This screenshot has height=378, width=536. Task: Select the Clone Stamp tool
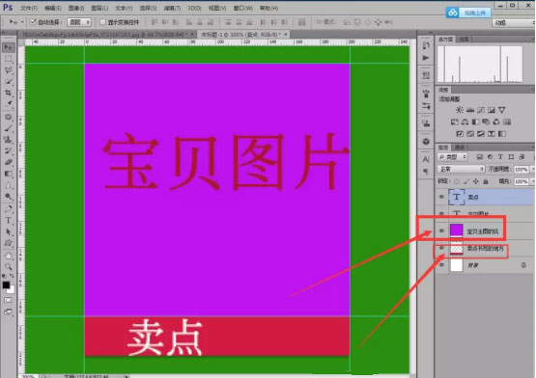click(8, 140)
